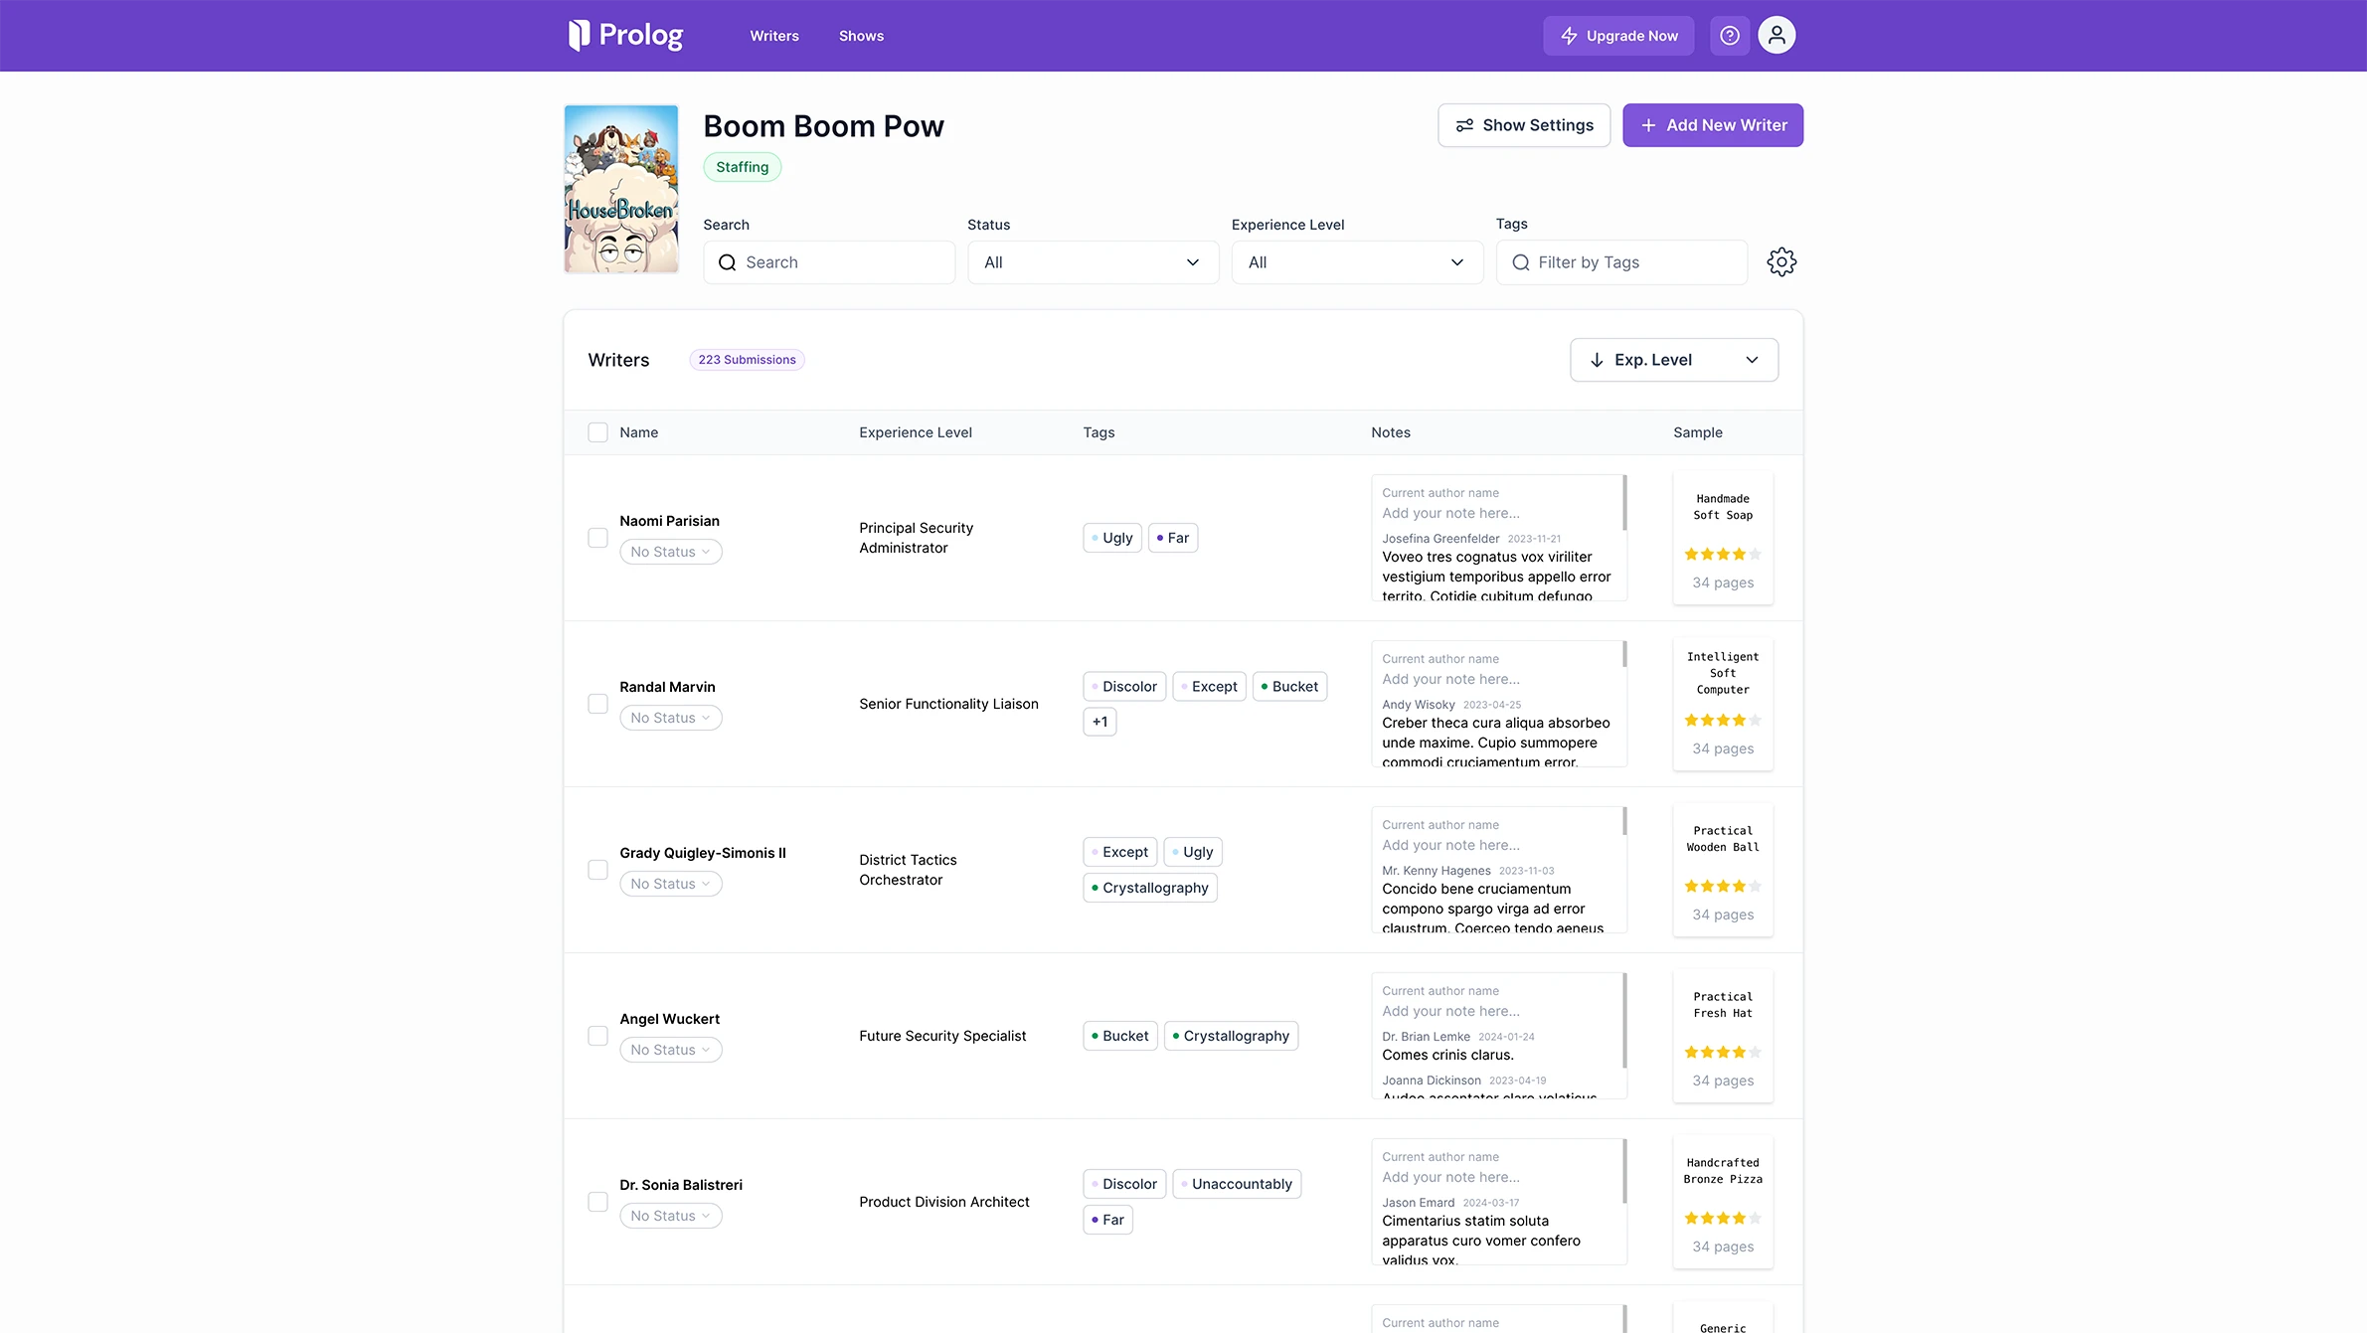Click the Boom Boom Pow show title

point(823,126)
